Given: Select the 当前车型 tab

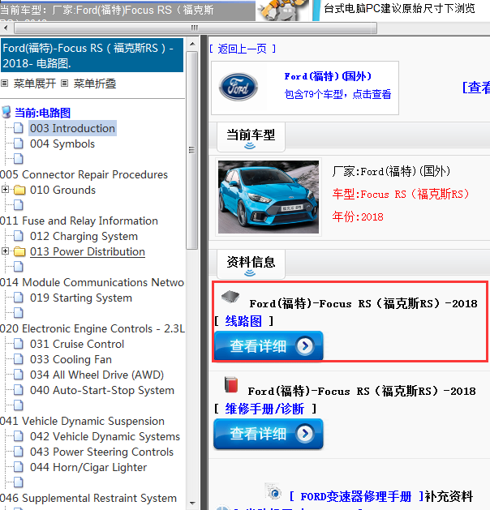Looking at the screenshot, I should click(x=251, y=136).
